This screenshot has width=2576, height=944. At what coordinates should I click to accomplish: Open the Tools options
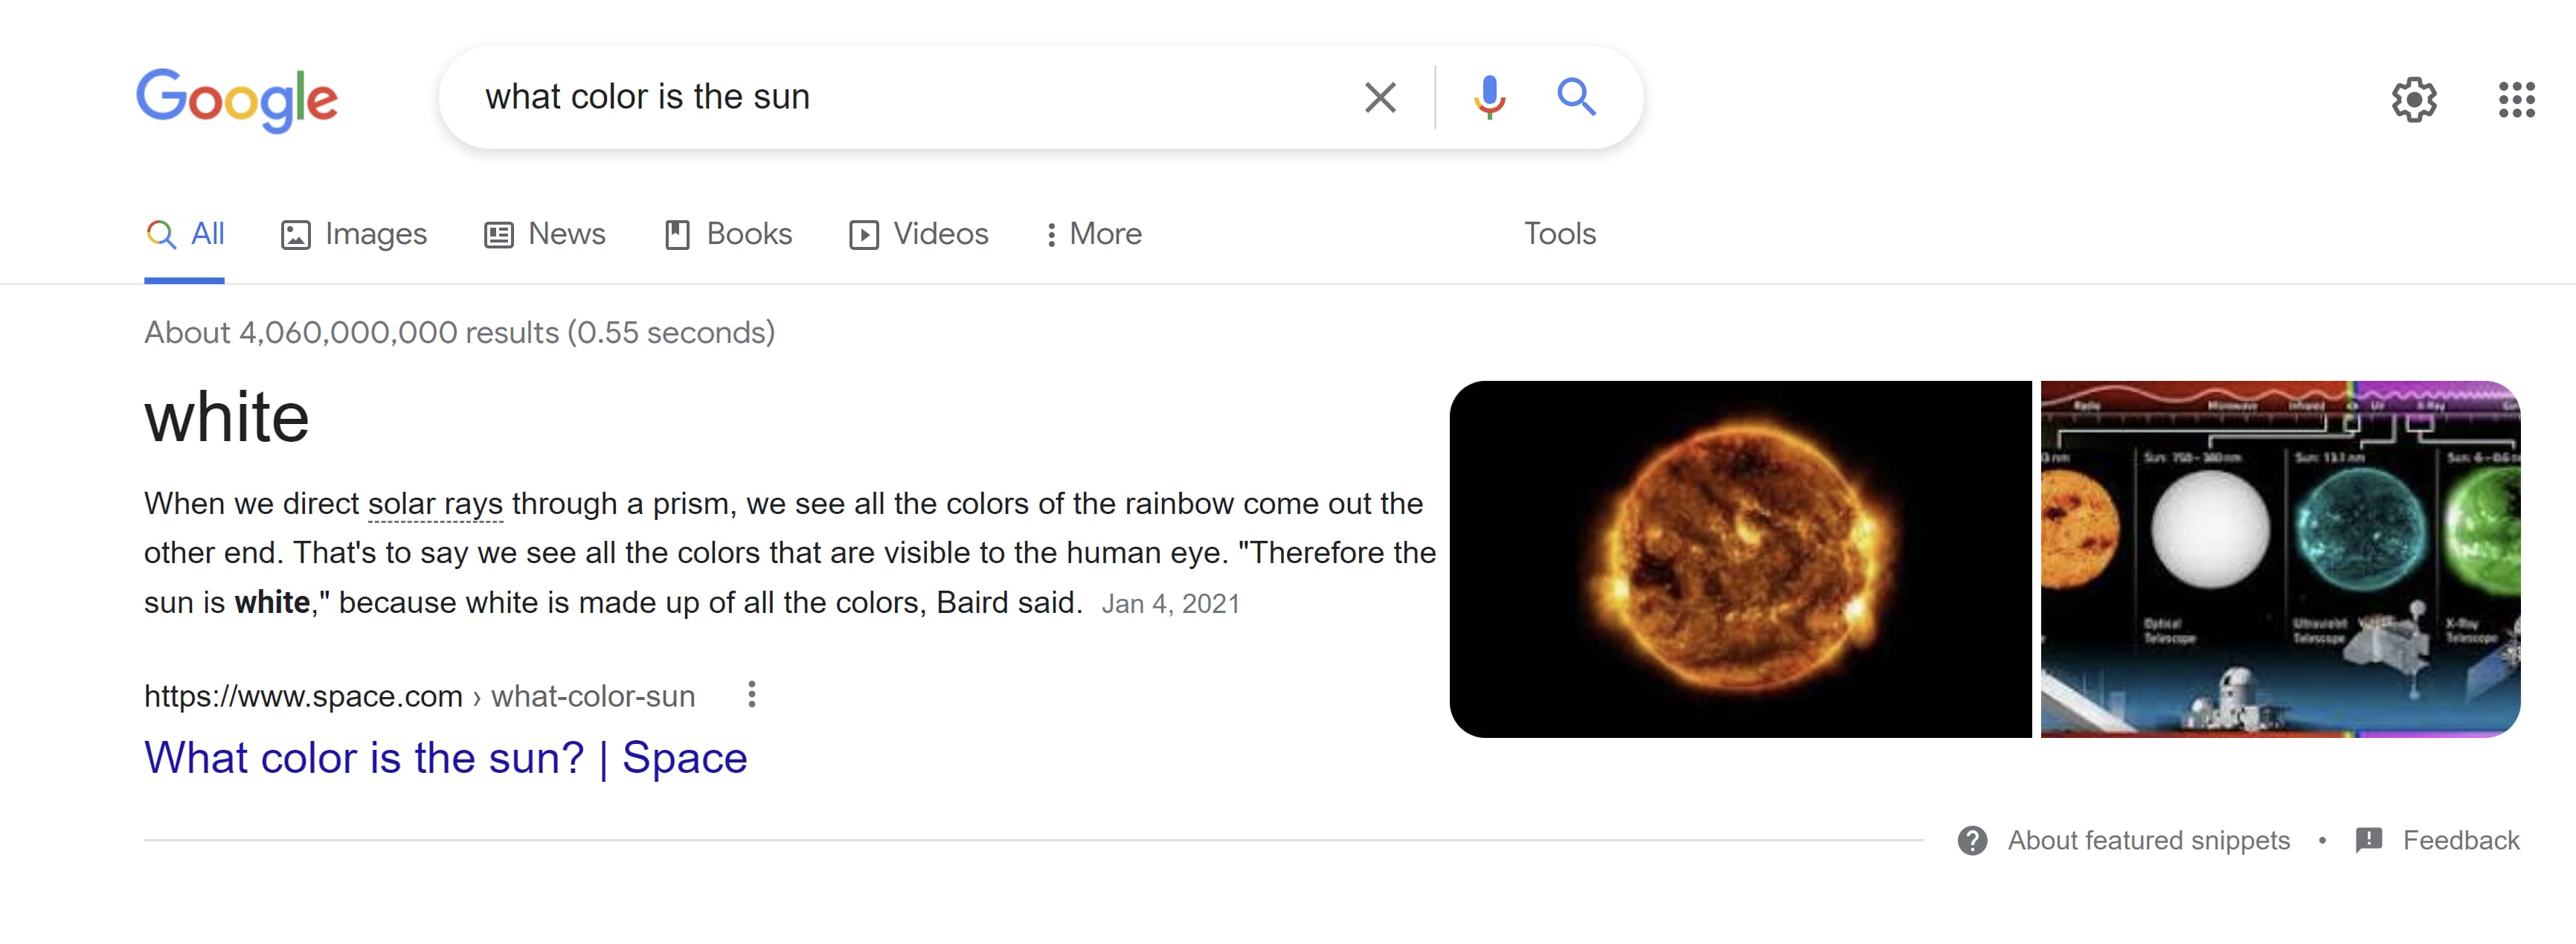point(1559,234)
